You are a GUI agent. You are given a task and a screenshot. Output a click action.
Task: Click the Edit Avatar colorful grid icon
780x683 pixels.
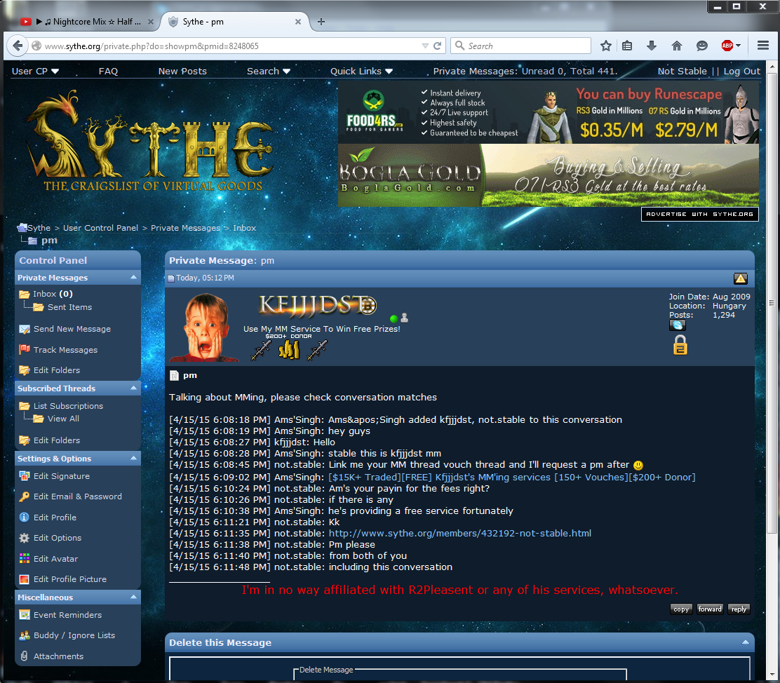pos(25,559)
